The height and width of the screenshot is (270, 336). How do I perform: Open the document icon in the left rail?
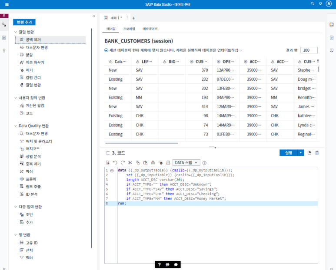(x=4, y=38)
